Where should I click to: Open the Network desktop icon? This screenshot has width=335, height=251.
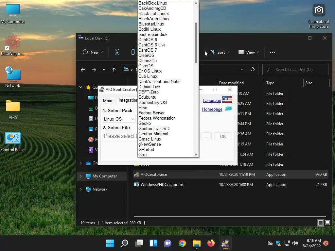13,77
